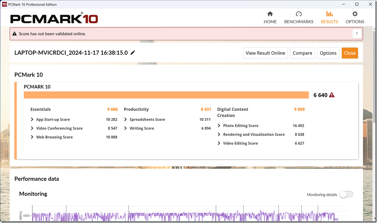Click the orange PCMark 10 score bar

click(x=166, y=95)
